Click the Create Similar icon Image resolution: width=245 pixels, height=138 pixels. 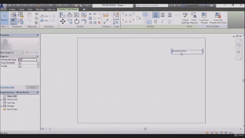coord(116,21)
